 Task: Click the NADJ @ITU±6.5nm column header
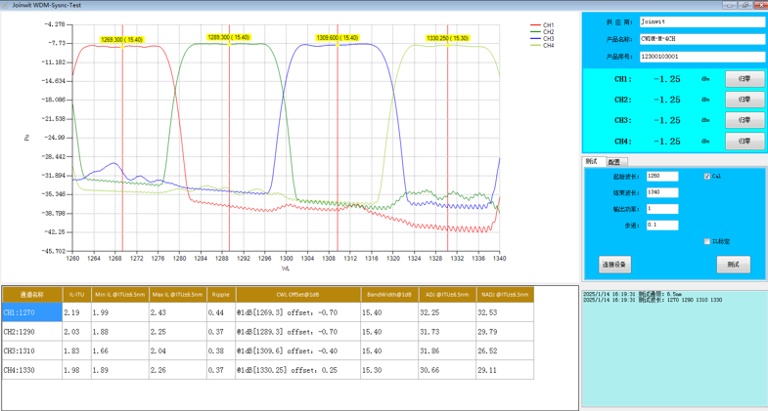505,295
